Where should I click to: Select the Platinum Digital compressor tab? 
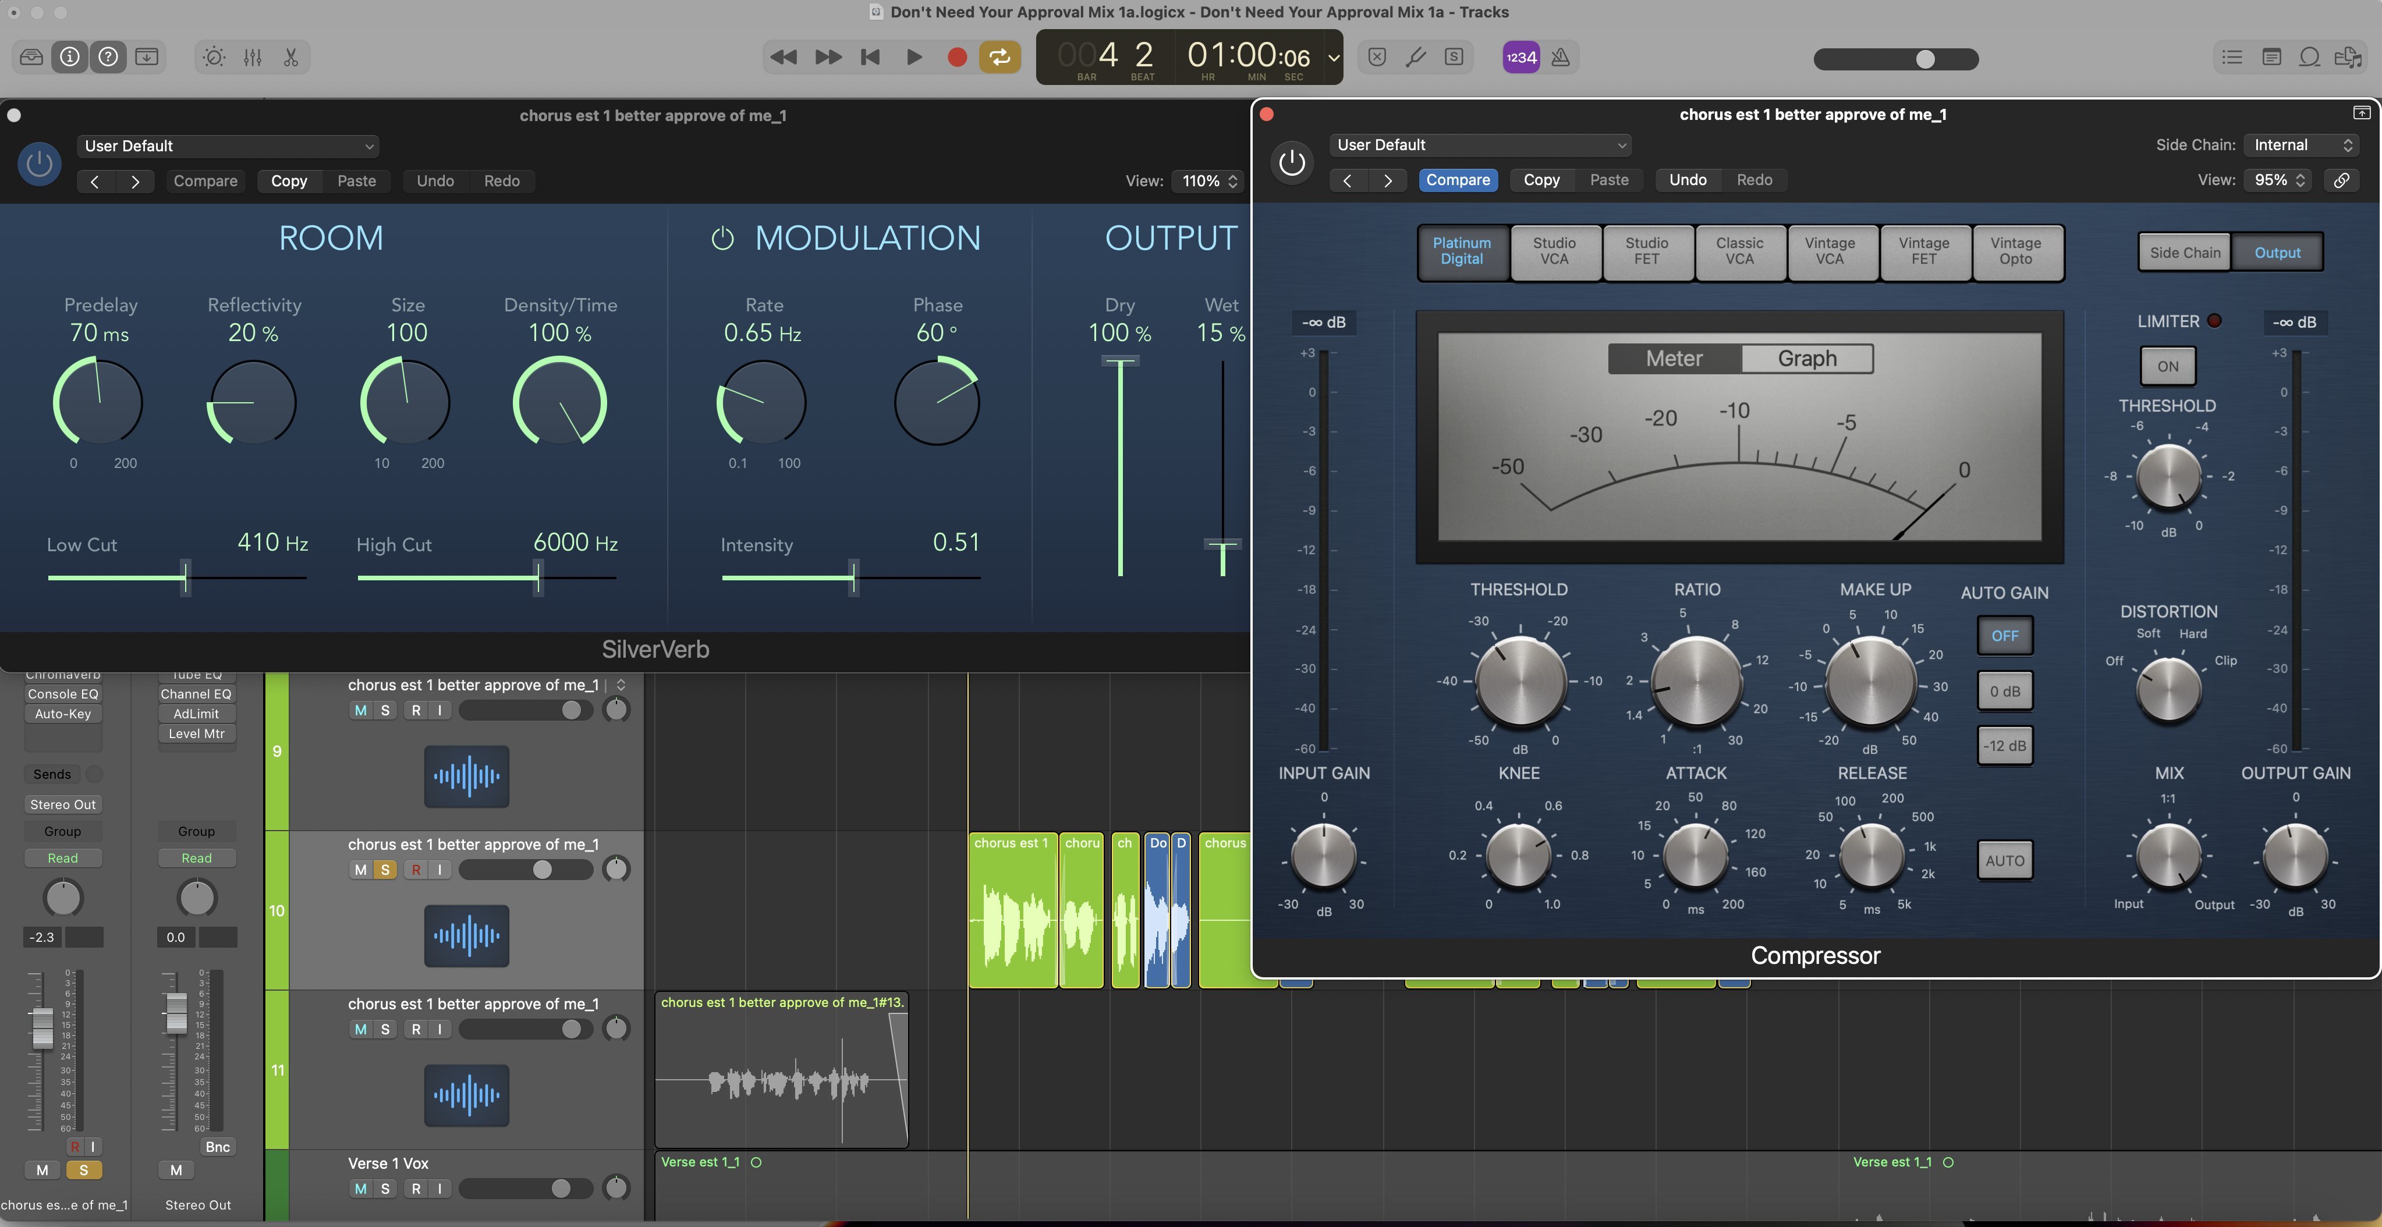1462,251
